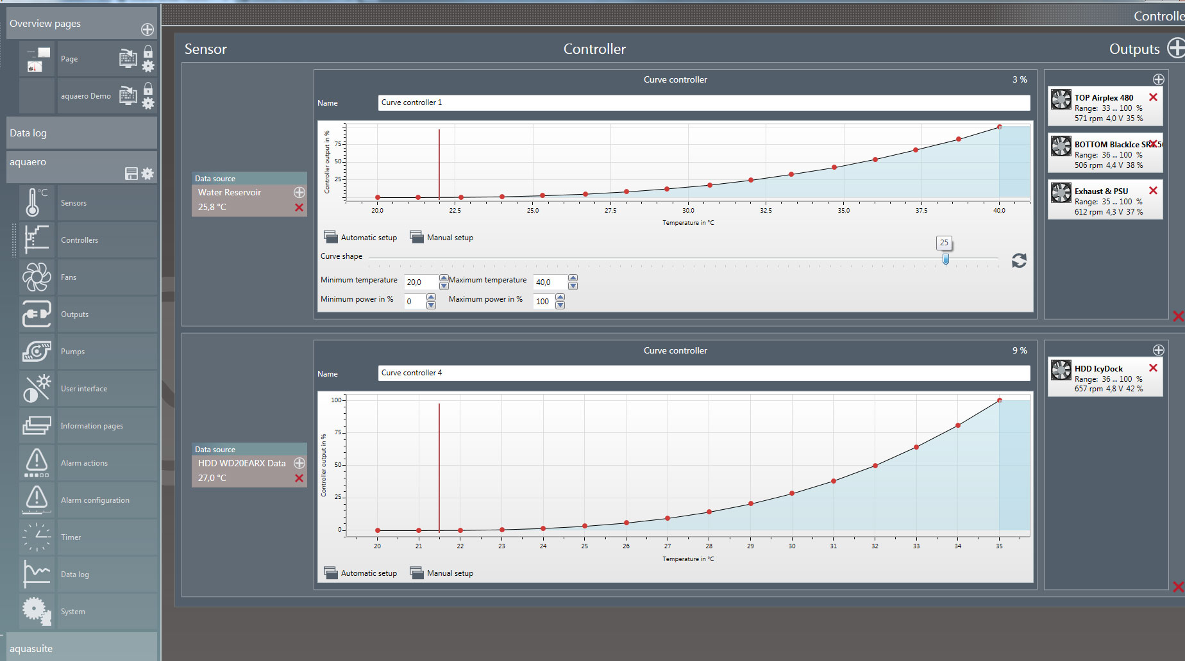
Task: Expand the Overview pages section
Action: pyautogui.click(x=81, y=24)
